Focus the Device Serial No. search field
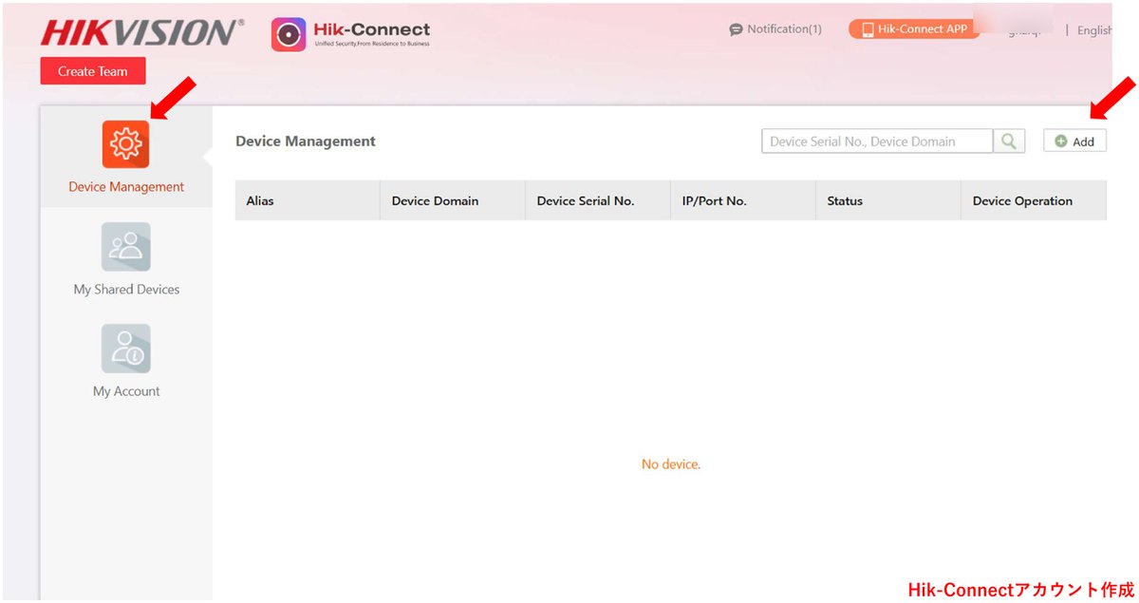This screenshot has width=1139, height=603. [x=877, y=141]
